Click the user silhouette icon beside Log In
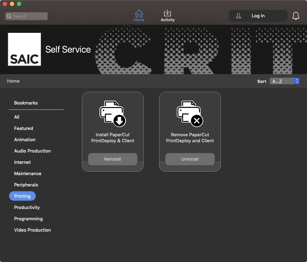Viewport: 307px width, 262px height. coord(238,16)
